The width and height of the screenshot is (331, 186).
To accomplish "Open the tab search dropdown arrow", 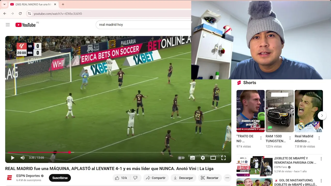I will [x=4, y=4].
